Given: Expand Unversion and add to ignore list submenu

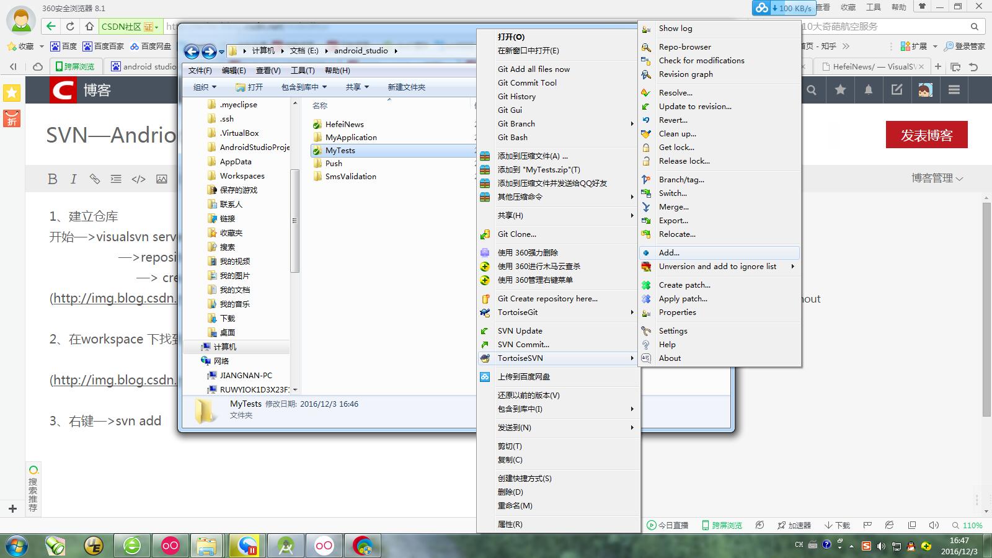Looking at the screenshot, I should 792,267.
